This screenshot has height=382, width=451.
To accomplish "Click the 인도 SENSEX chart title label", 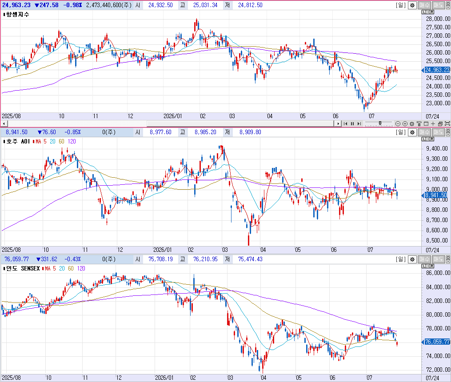I will pos(23,268).
